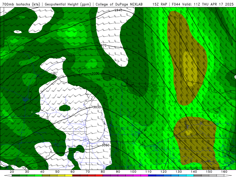Click the 100 label on the color scale

(133, 172)
